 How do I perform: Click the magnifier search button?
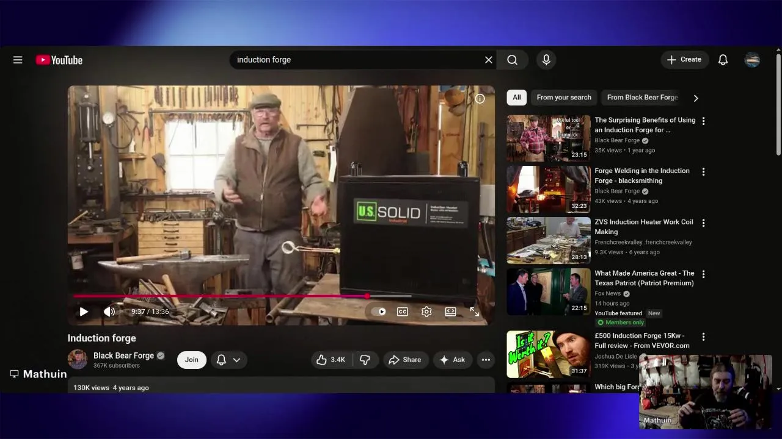[x=512, y=60]
